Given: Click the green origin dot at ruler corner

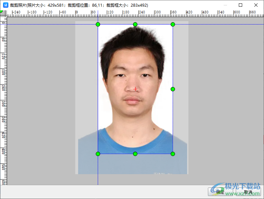Looking at the screenshot, I should pos(1,11).
